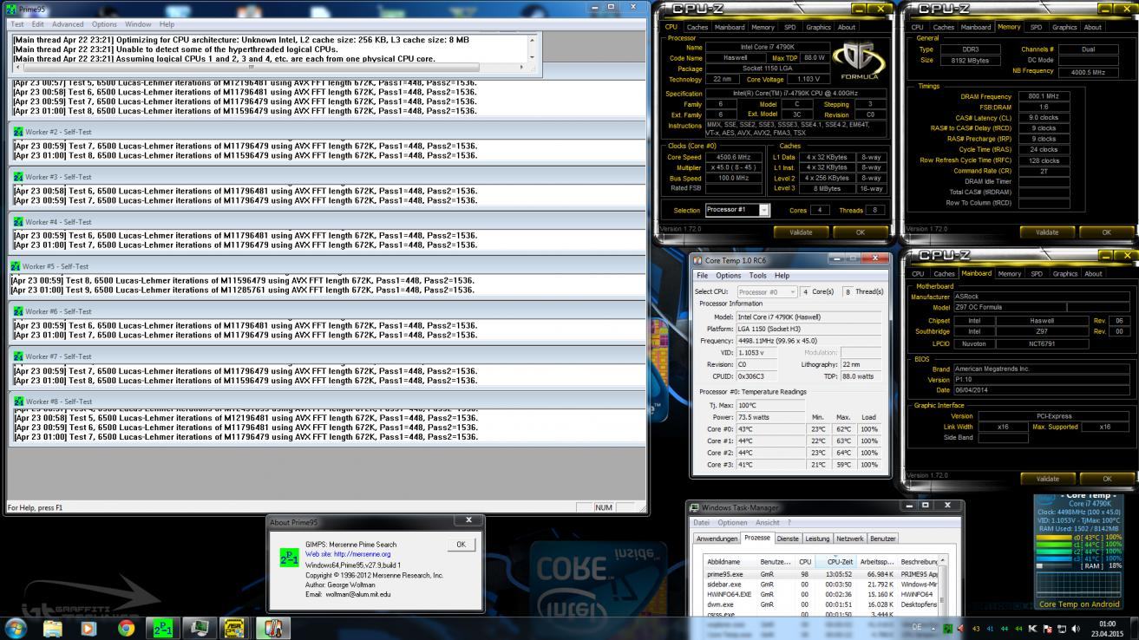Image resolution: width=1139 pixels, height=640 pixels.
Task: Switch to Netzwerk tab in Task Manager
Action: tap(849, 539)
